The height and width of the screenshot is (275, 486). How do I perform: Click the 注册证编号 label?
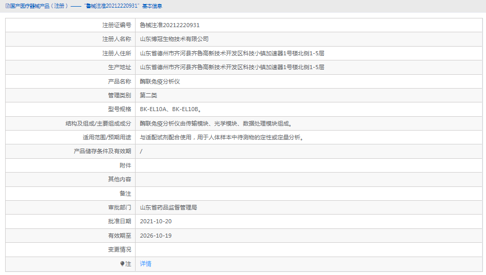117,25
